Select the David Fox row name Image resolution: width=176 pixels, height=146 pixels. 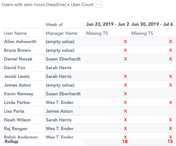[15, 68]
